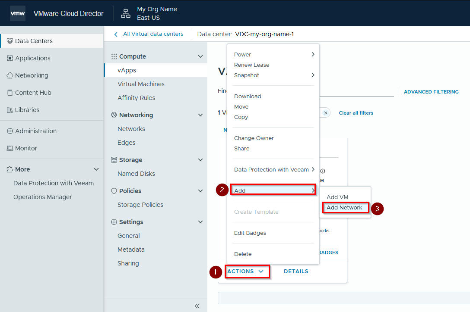Click the Data Centers sidebar icon
The image size is (470, 312).
coord(10,41)
